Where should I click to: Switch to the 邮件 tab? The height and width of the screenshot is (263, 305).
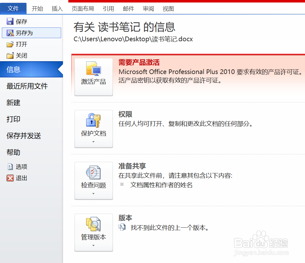pos(128,8)
